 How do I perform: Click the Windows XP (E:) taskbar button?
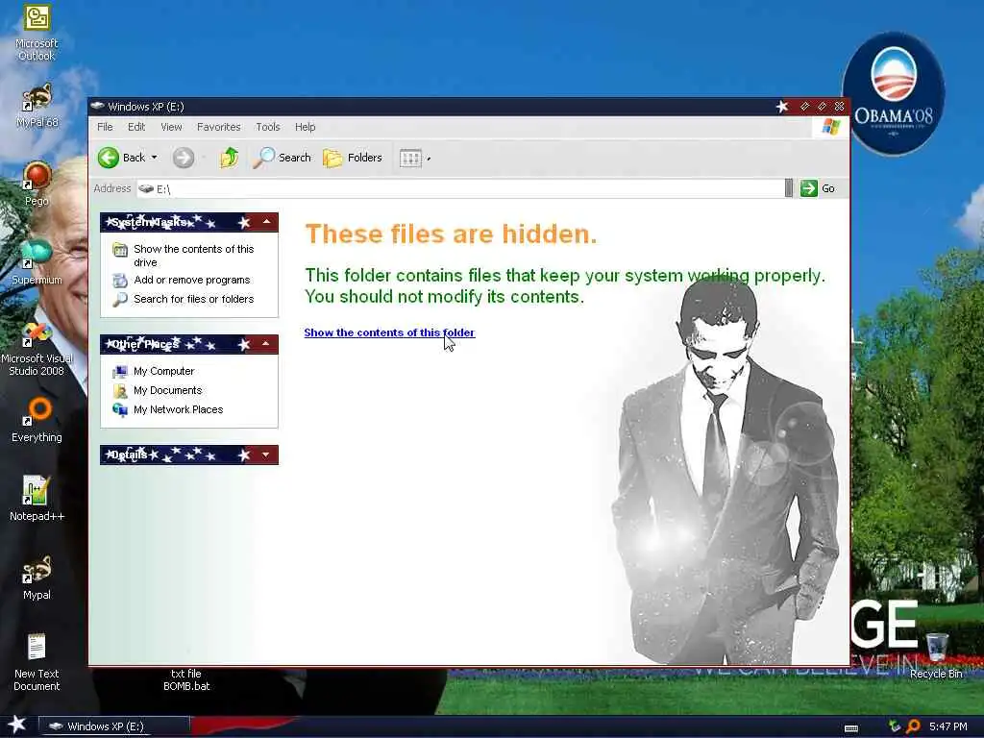pos(113,726)
